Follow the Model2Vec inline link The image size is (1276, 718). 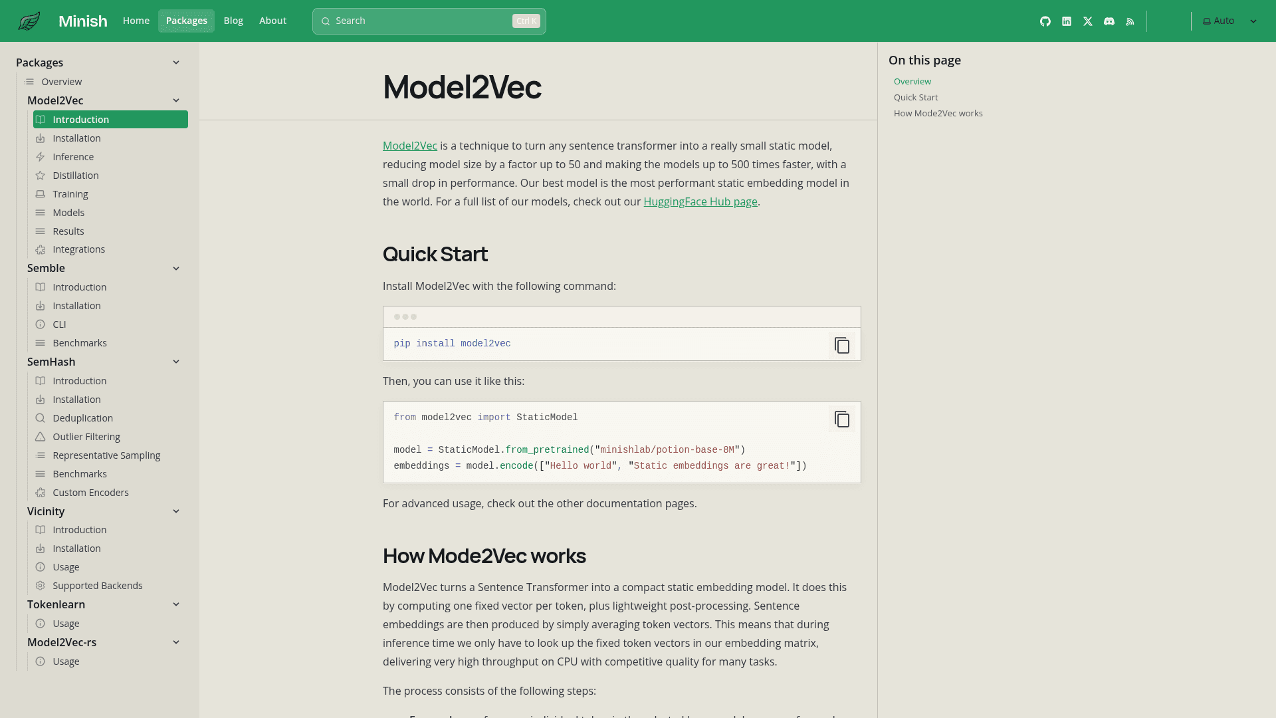(410, 146)
